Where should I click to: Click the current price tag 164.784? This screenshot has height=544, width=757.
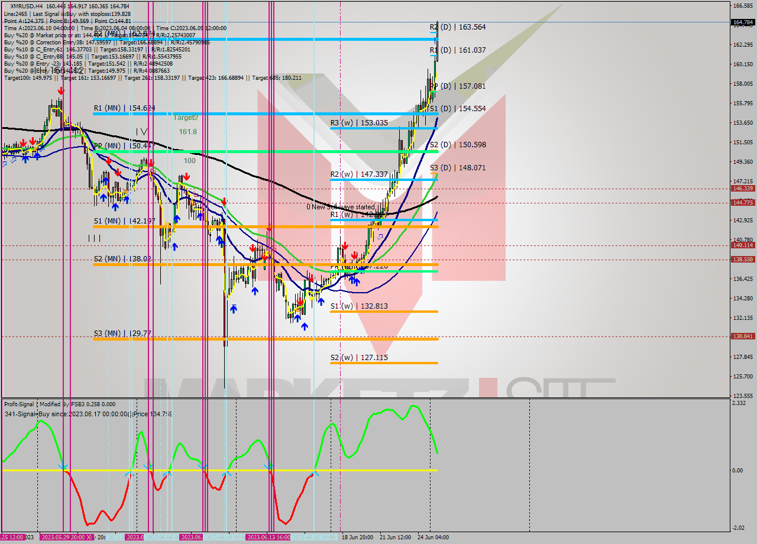click(x=743, y=22)
